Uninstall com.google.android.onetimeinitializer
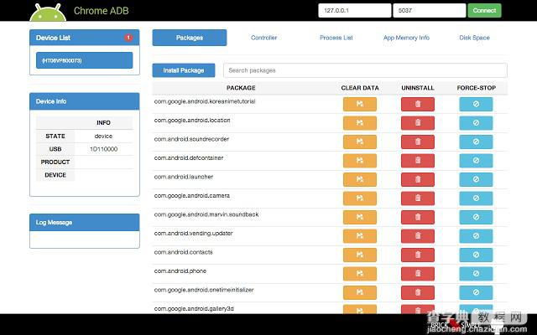 (x=418, y=292)
